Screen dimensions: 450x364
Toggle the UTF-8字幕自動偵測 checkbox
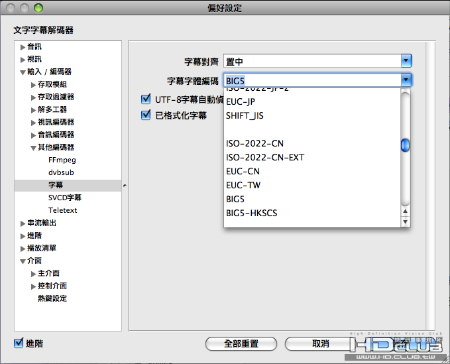pos(146,99)
